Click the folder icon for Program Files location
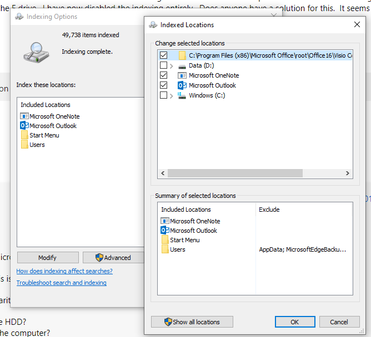 coord(182,55)
